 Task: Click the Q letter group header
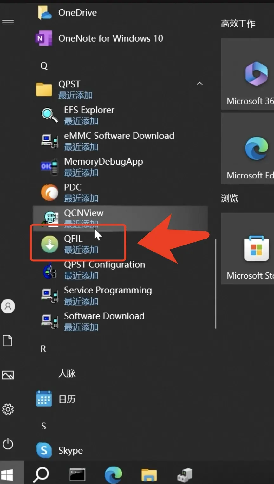pos(44,66)
